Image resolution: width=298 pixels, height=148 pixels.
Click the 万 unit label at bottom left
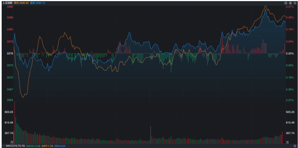12,142
